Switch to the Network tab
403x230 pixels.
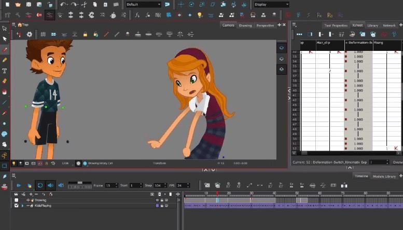coord(389,25)
